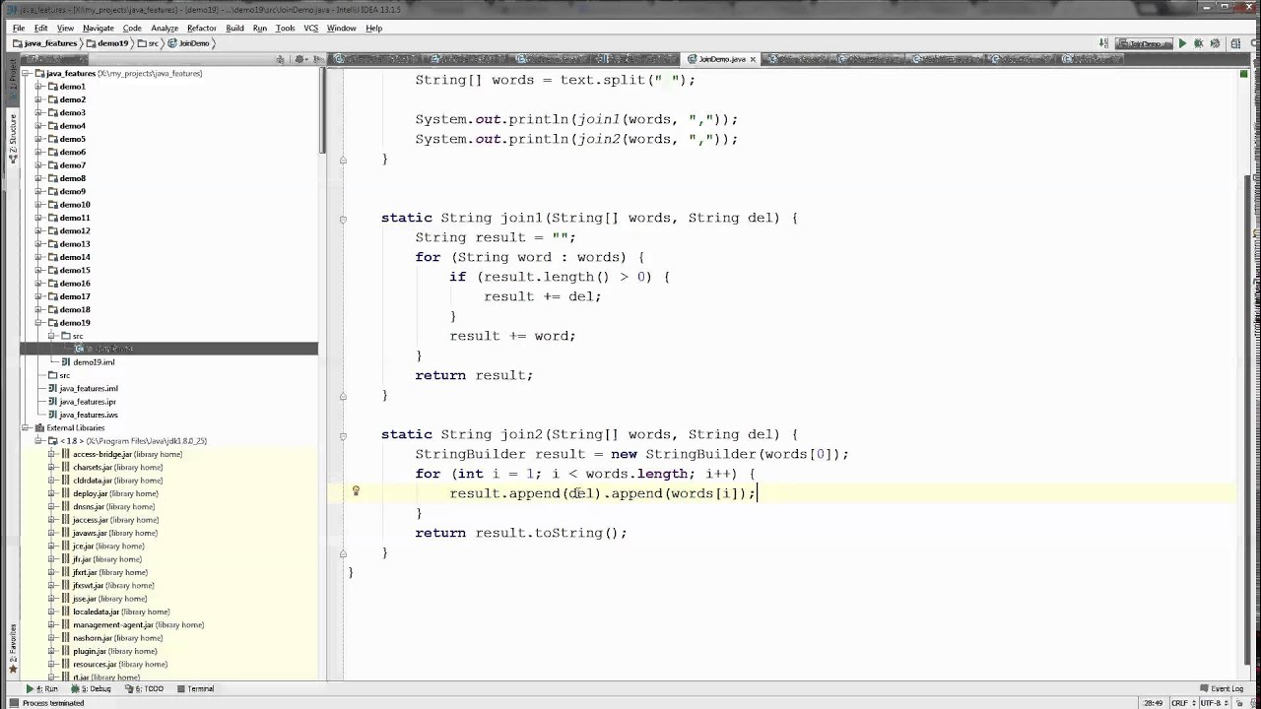Screen dimensions: 1261x709
Task: Click 'return result.toString();' code line
Action: pyautogui.click(x=521, y=533)
